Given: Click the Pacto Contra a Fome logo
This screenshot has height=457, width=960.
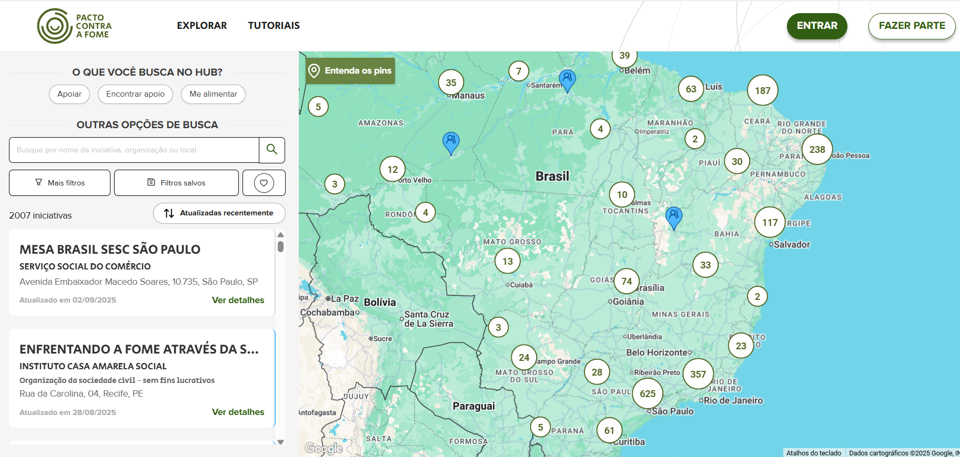Looking at the screenshot, I should 75,26.
